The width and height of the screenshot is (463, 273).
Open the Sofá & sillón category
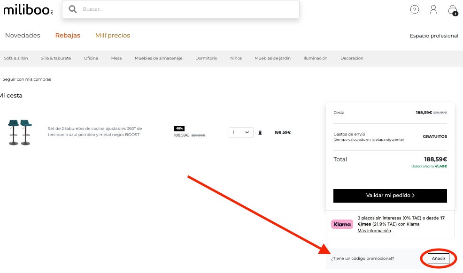[x=16, y=58]
